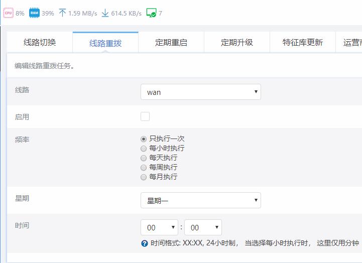
Task: Go to the 定期升级 tab
Action: 237,43
